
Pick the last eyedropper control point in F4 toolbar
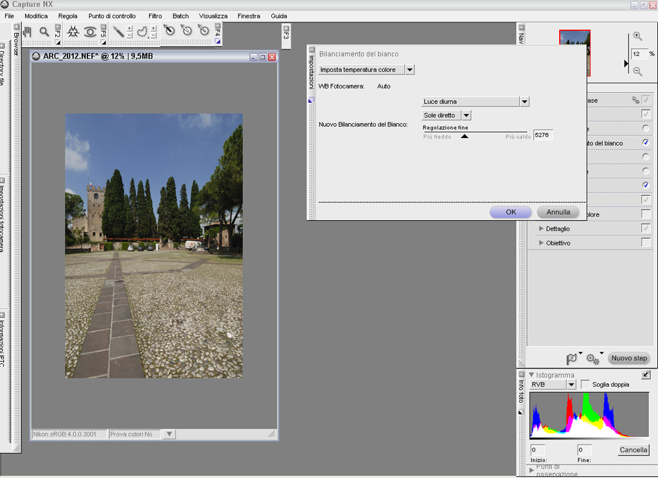[203, 30]
